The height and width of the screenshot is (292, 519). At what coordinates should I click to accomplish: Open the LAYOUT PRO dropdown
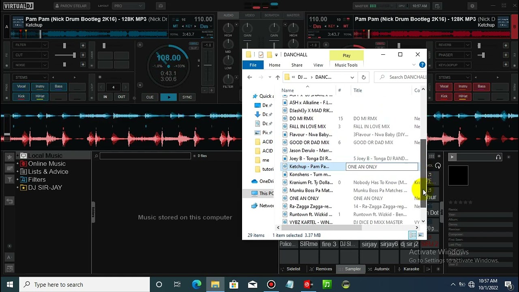(129, 6)
